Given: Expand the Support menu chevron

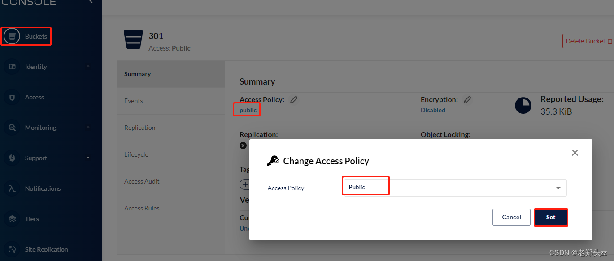Looking at the screenshot, I should tap(88, 158).
